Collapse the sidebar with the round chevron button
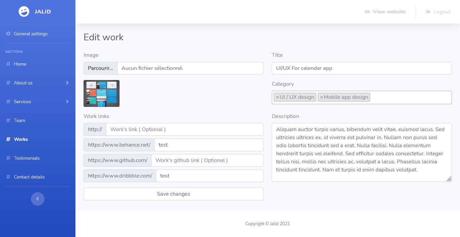The image size is (460, 237). coord(38,199)
